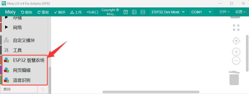Fit workspace with the expand arrows icon
249x94 pixels.
coord(236,28)
